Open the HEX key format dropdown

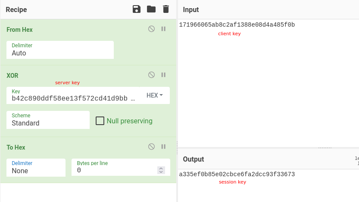[x=155, y=95]
